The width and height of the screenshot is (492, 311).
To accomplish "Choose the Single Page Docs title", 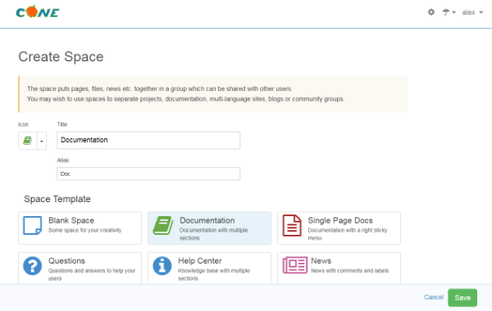I will 340,220.
